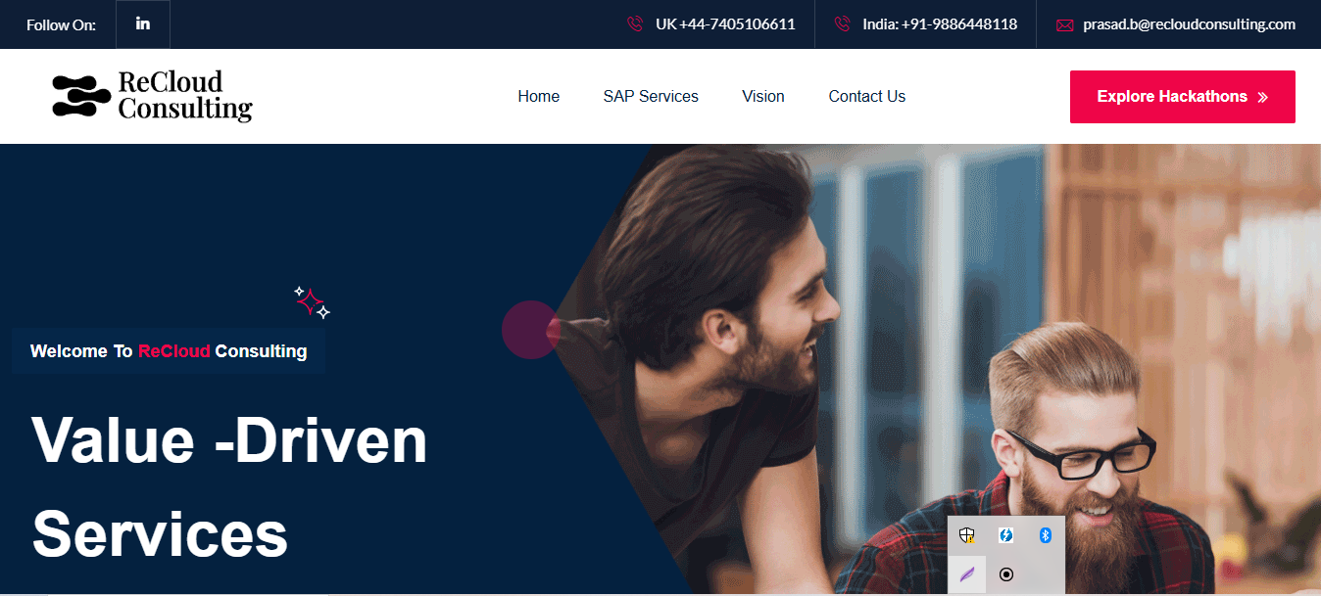
Task: Click the email envelope icon
Action: [x=1064, y=25]
